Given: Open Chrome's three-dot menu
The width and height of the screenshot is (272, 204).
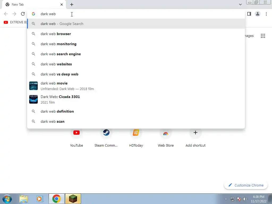Looking at the screenshot, I should point(266,14).
